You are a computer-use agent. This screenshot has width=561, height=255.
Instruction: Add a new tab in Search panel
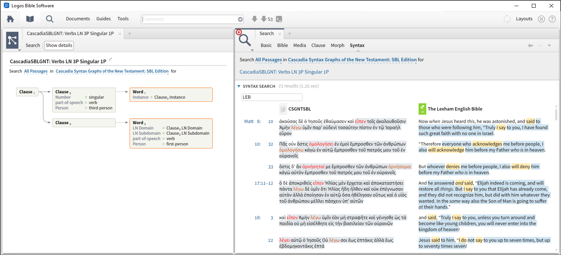[x=289, y=34]
